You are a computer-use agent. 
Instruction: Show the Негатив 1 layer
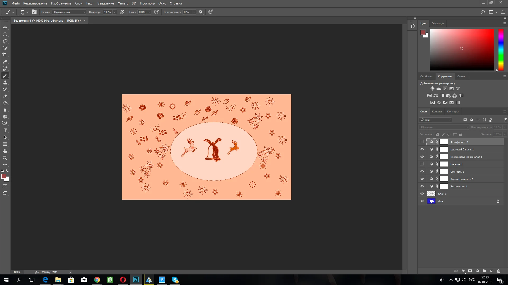tap(422, 164)
